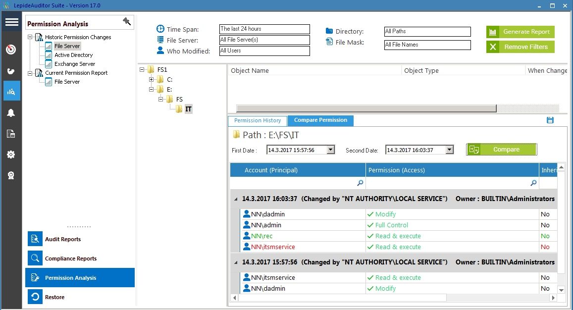
Task: Click the File Mask document icon
Action: (329, 42)
